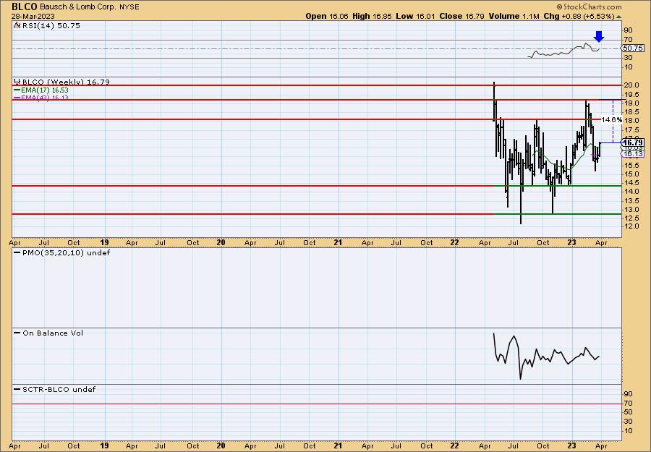This screenshot has width=651, height=452.
Task: Click the On Balance Vol label
Action: pyautogui.click(x=48, y=333)
